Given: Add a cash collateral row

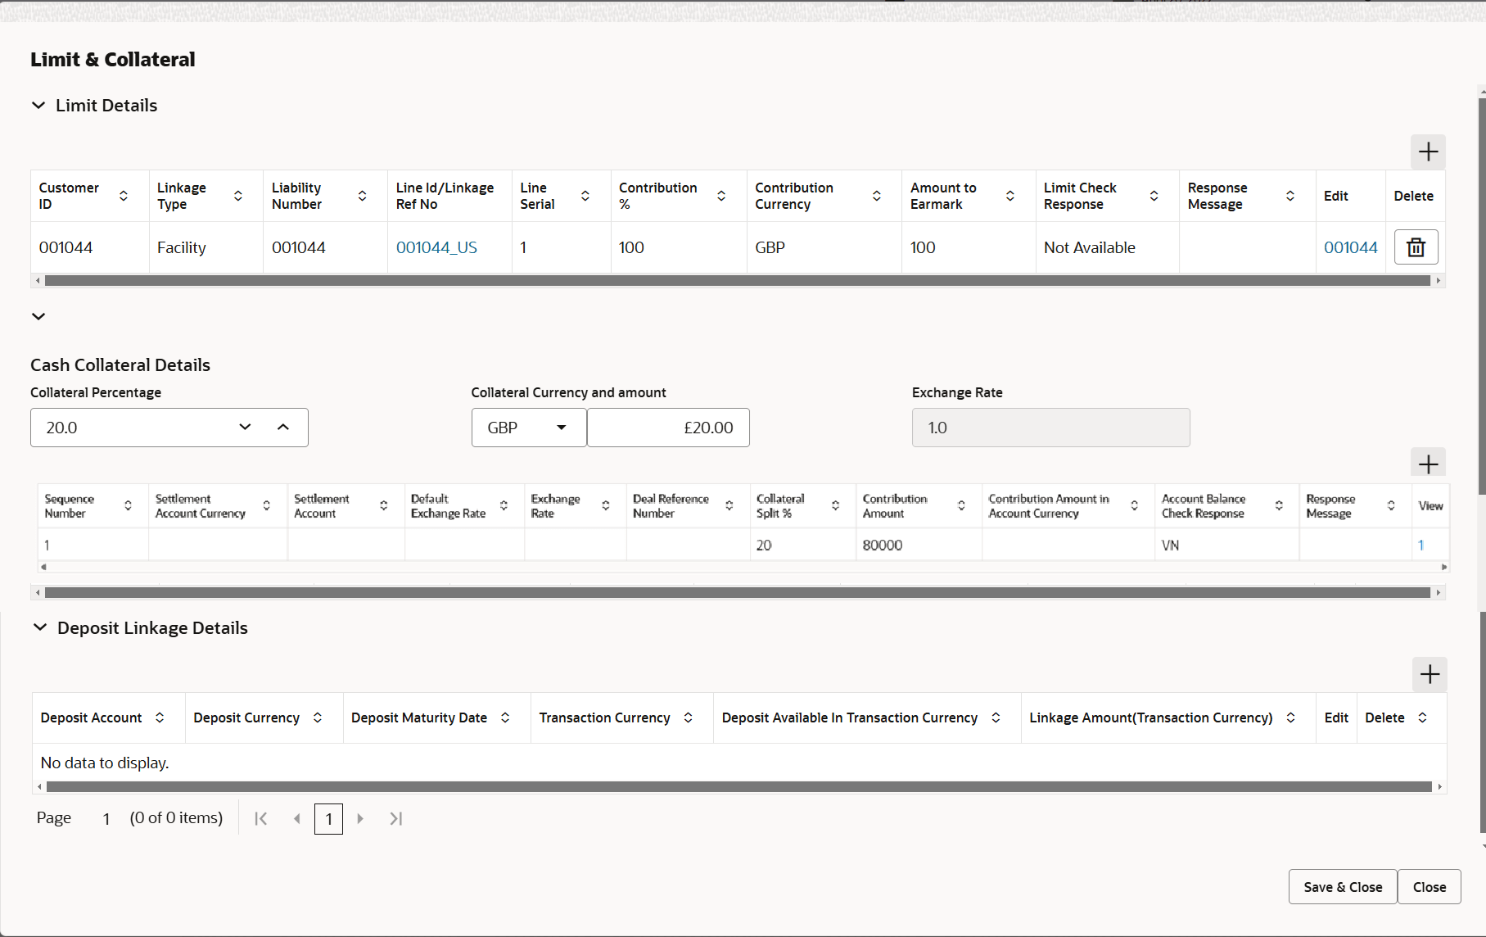Looking at the screenshot, I should tap(1428, 464).
